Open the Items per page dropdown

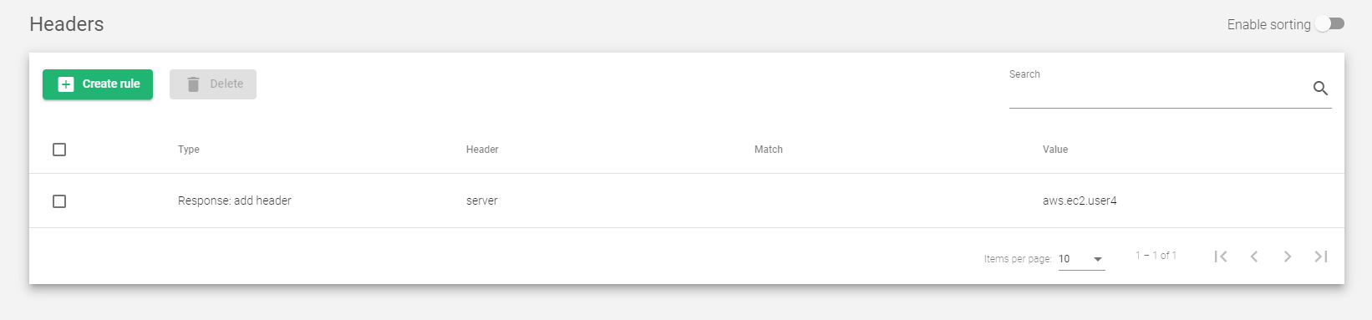1081,259
